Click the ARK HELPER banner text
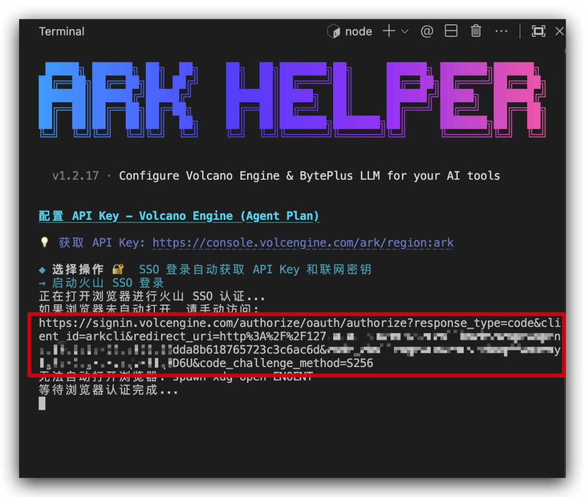The height and width of the screenshot is (497, 585). 292,100
